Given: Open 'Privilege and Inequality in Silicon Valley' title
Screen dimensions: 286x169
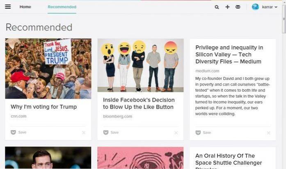Looking at the screenshot, I should 229,54.
